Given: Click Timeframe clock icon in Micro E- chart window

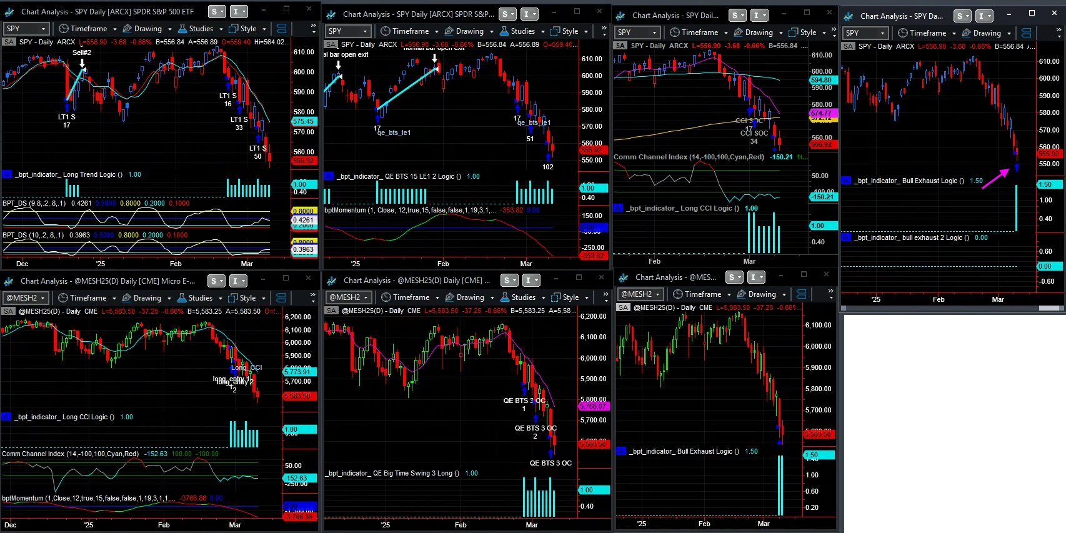Looking at the screenshot, I should [x=63, y=298].
